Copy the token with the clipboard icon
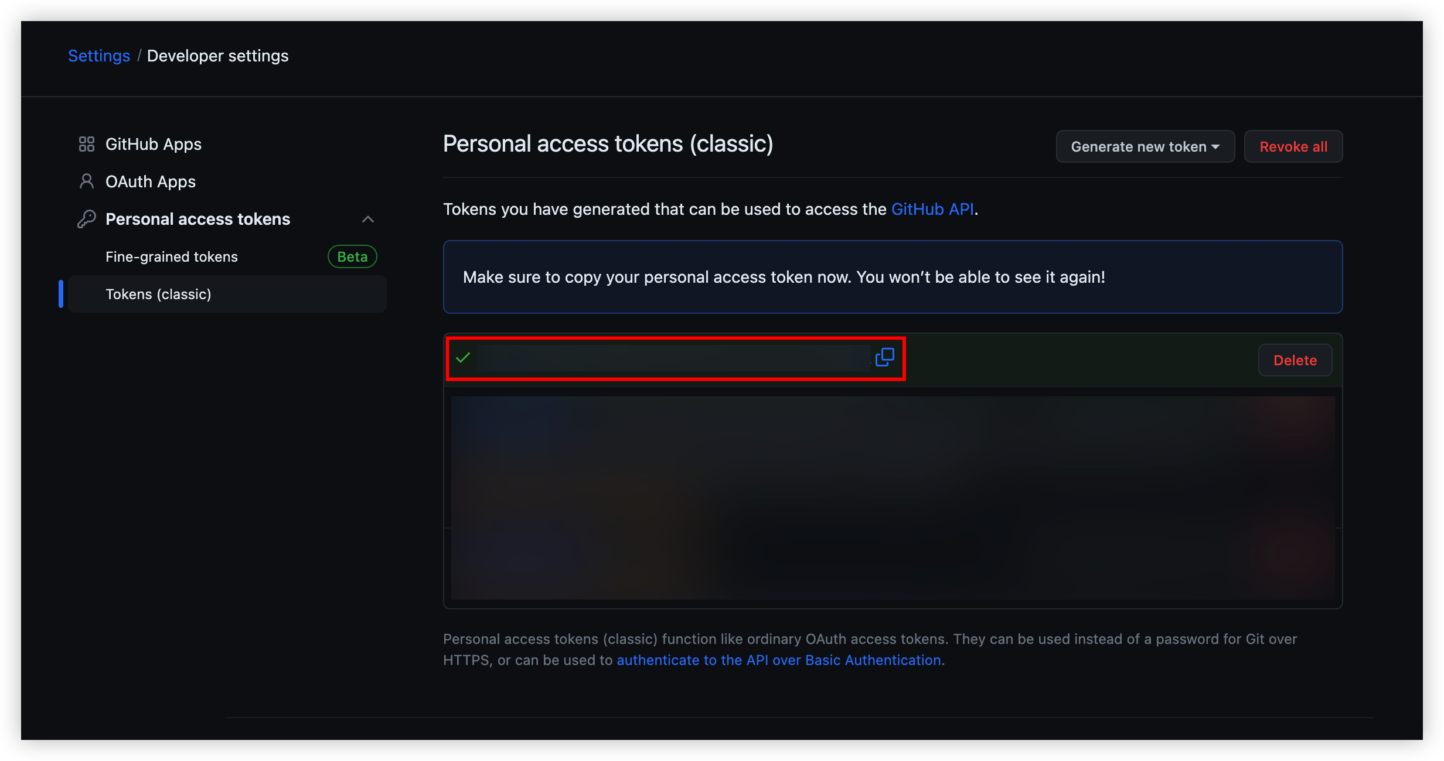This screenshot has width=1444, height=761. tap(884, 357)
